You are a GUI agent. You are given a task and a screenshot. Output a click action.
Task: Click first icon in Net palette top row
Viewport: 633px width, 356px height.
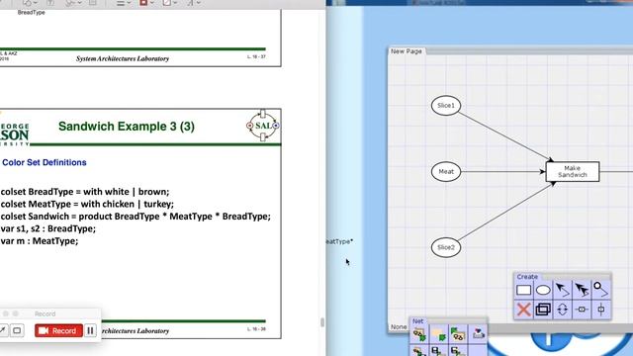[419, 334]
